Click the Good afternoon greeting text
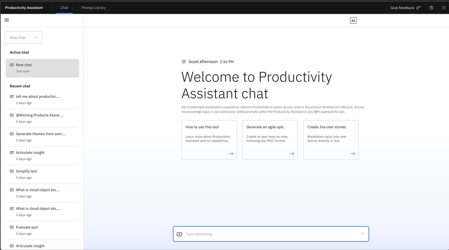This screenshot has height=250, width=449. pos(203,62)
